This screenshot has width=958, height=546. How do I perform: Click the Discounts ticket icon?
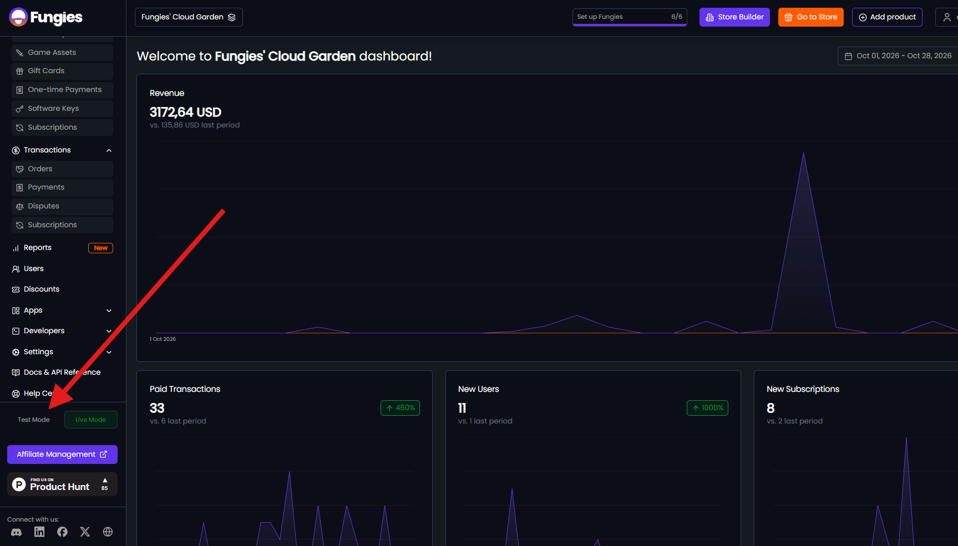tap(16, 289)
